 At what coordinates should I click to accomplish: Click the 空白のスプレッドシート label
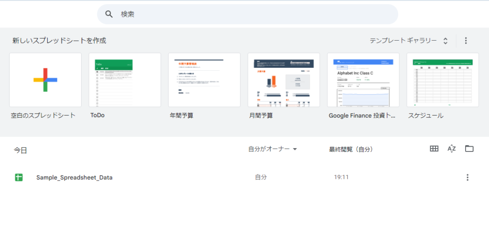[x=43, y=116]
